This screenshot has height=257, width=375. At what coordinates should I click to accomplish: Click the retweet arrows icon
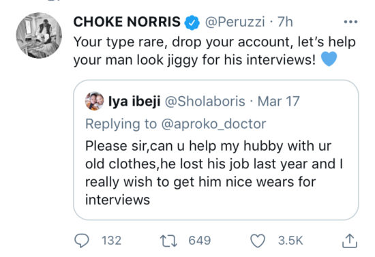[x=168, y=241]
